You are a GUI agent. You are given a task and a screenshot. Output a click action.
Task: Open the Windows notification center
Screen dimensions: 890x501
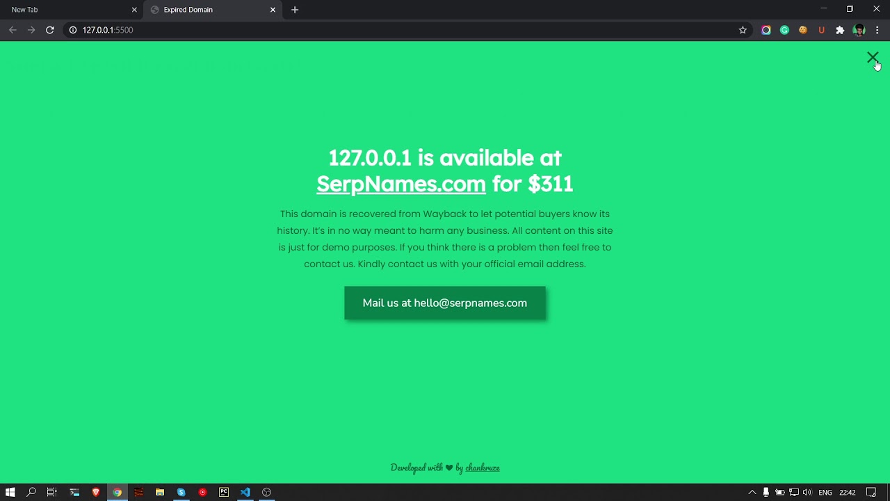871,492
